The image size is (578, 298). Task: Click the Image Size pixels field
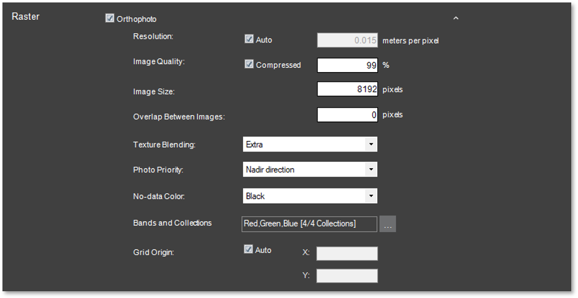[x=347, y=89]
